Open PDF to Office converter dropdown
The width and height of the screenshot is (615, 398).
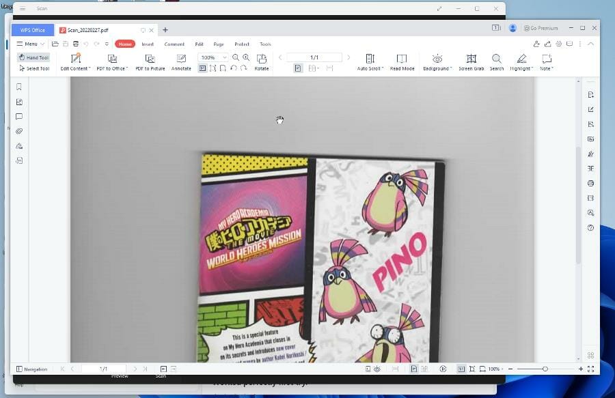point(112,62)
